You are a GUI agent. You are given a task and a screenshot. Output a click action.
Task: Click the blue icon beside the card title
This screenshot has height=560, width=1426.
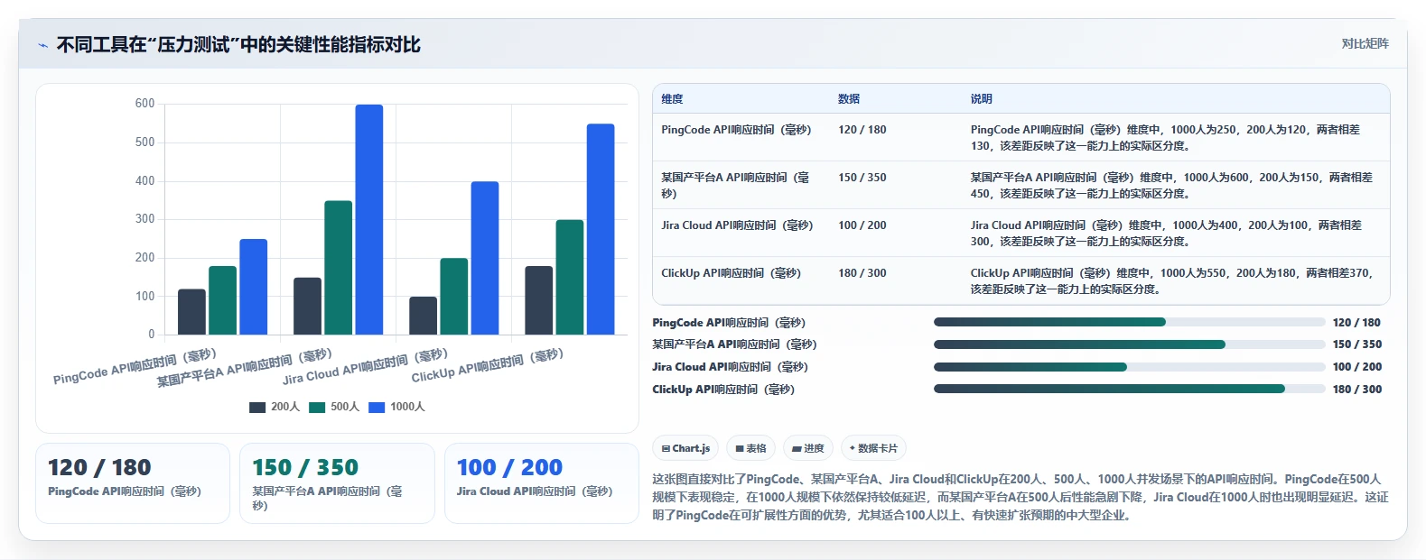point(42,45)
